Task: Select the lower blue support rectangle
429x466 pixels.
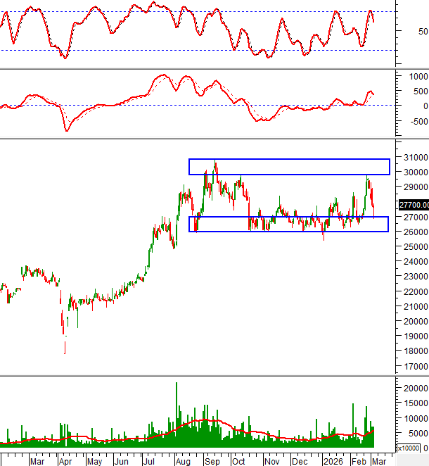Action: (288, 224)
